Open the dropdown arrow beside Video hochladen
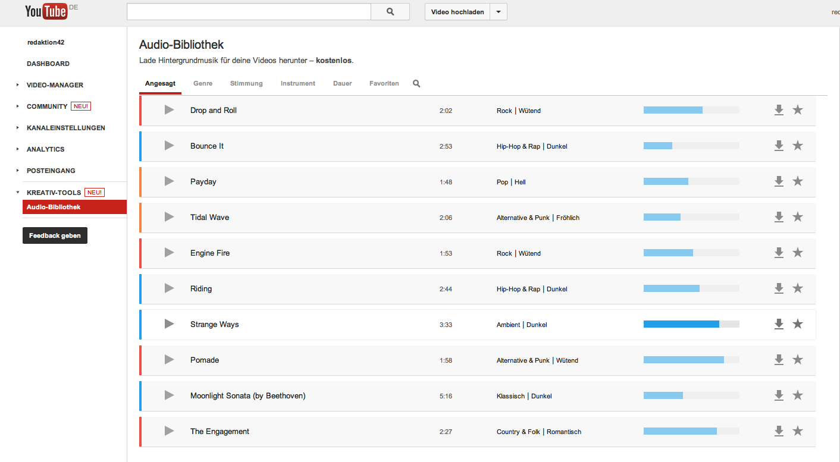Viewport: 840px width, 462px height. point(499,12)
